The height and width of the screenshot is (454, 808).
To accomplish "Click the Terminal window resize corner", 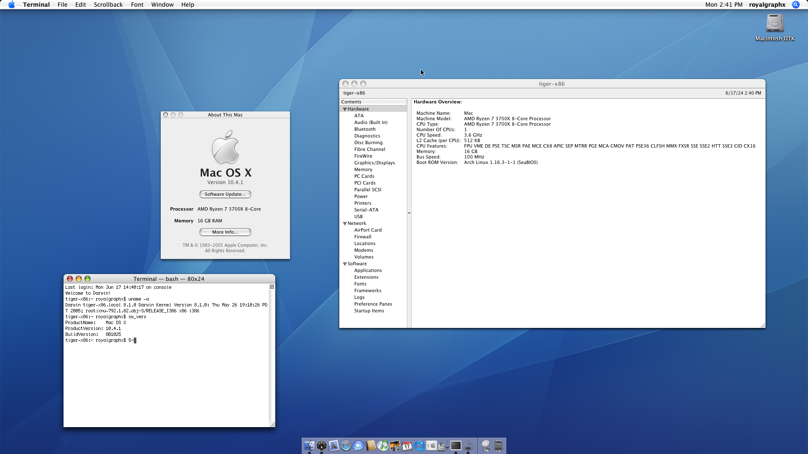I will pos(272,425).
